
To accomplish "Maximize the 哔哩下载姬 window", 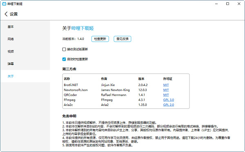I will tap(228, 4).
